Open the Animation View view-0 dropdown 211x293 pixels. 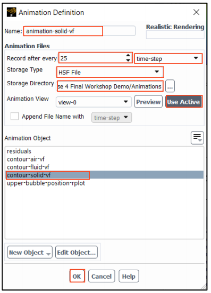pyautogui.click(x=94, y=102)
